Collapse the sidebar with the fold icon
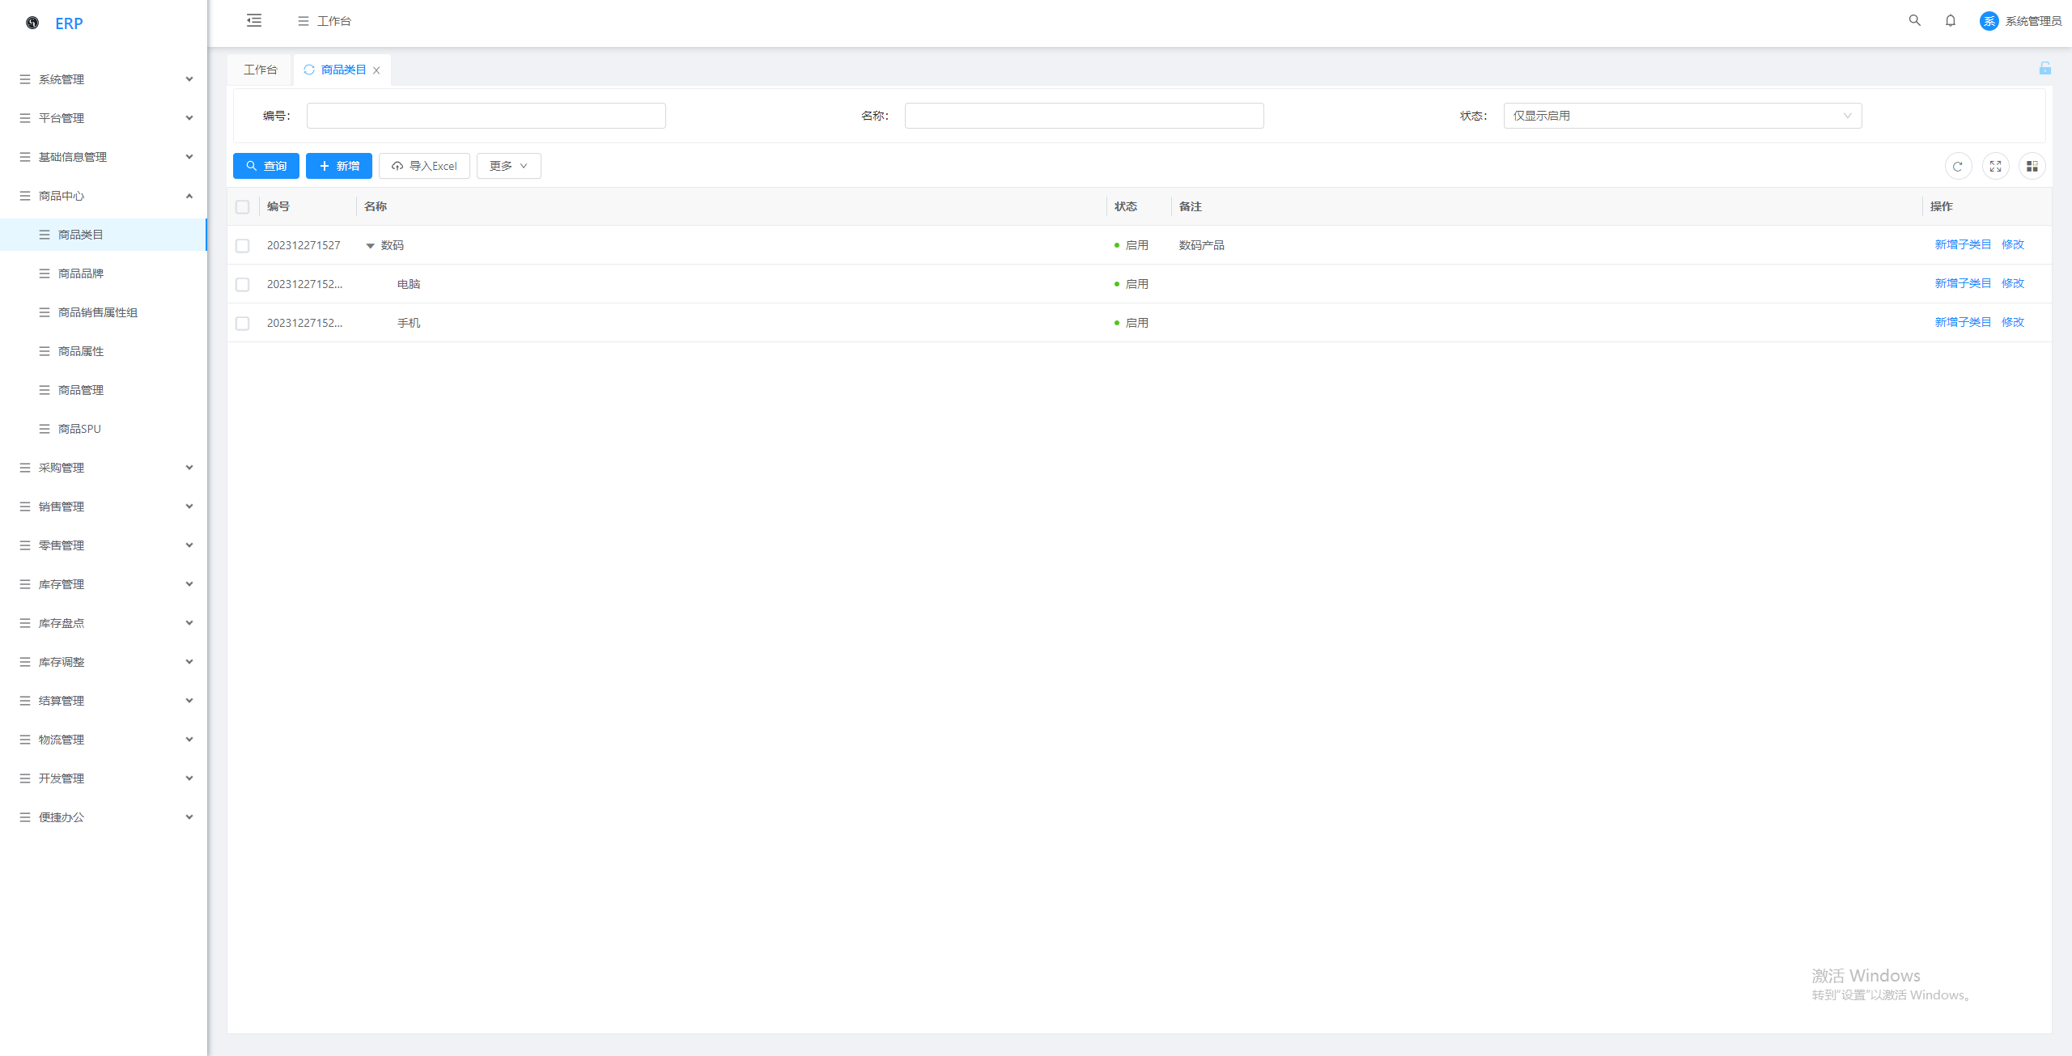The width and height of the screenshot is (2072, 1056). [254, 21]
